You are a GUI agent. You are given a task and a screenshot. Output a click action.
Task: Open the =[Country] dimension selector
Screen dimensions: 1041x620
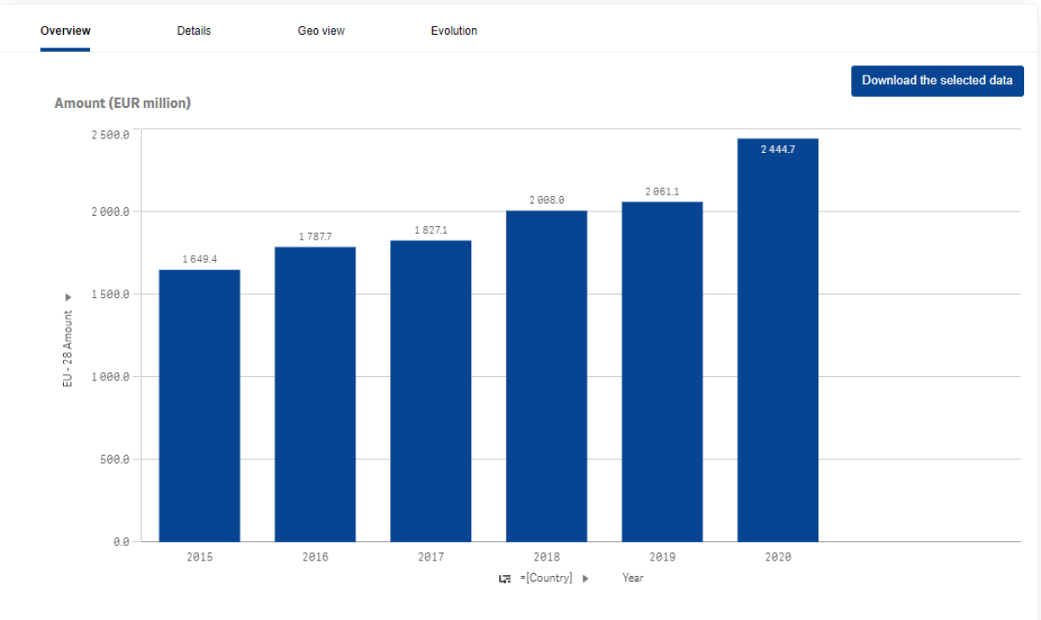pyautogui.click(x=546, y=578)
